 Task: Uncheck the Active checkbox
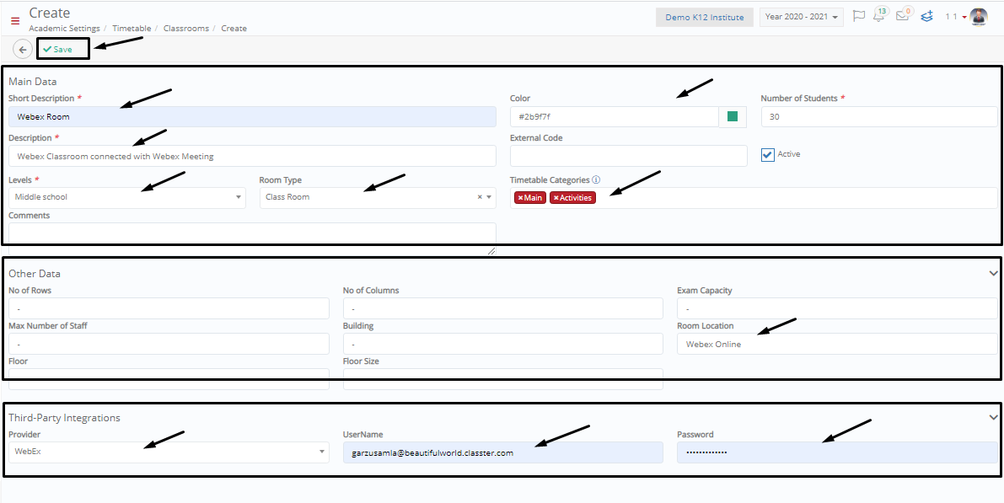[x=768, y=155]
